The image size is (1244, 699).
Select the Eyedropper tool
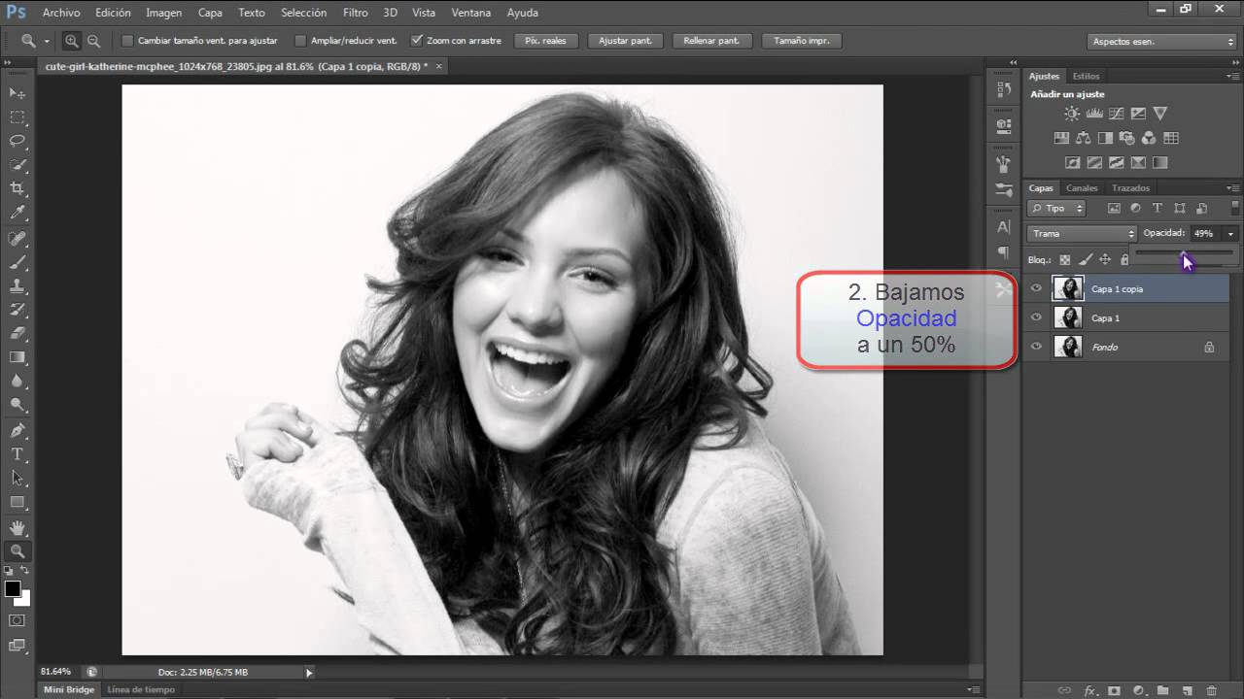tap(17, 213)
